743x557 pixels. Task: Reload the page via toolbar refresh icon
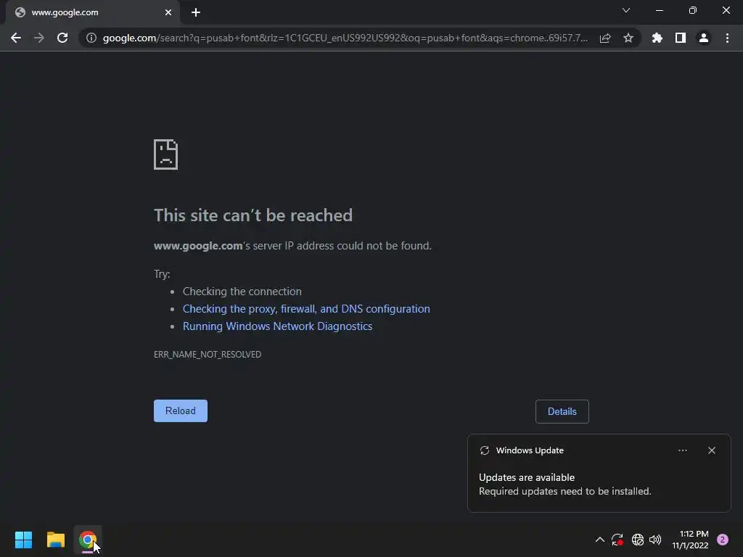[x=62, y=38]
